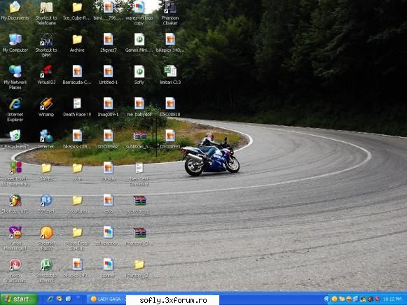
Task: Open My Network Places icon
Action: pyautogui.click(x=15, y=77)
